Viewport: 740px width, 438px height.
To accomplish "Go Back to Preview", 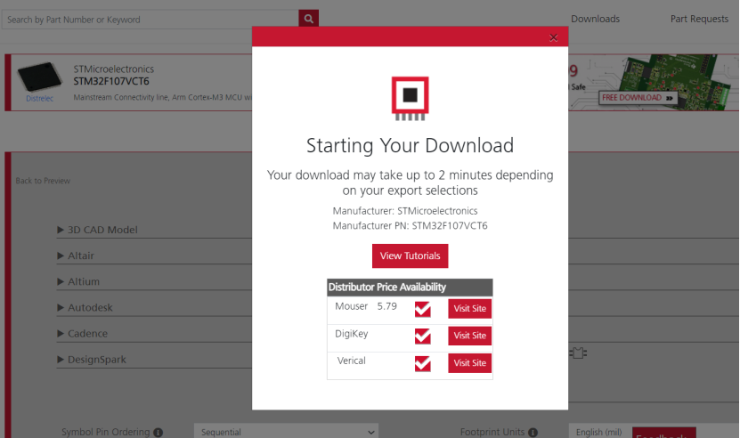I will point(43,181).
